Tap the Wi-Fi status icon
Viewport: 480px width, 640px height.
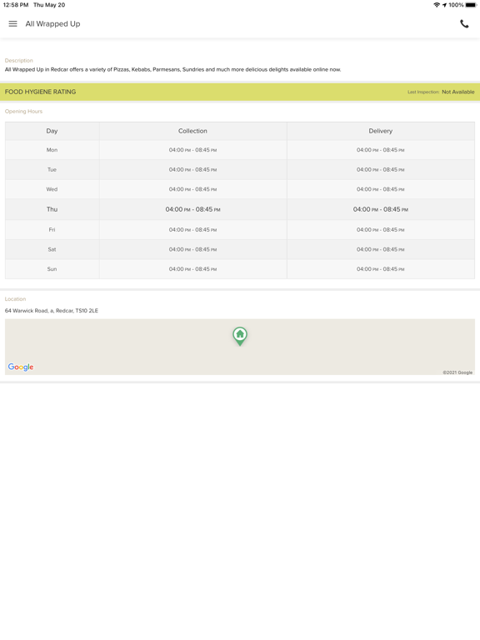coord(437,5)
